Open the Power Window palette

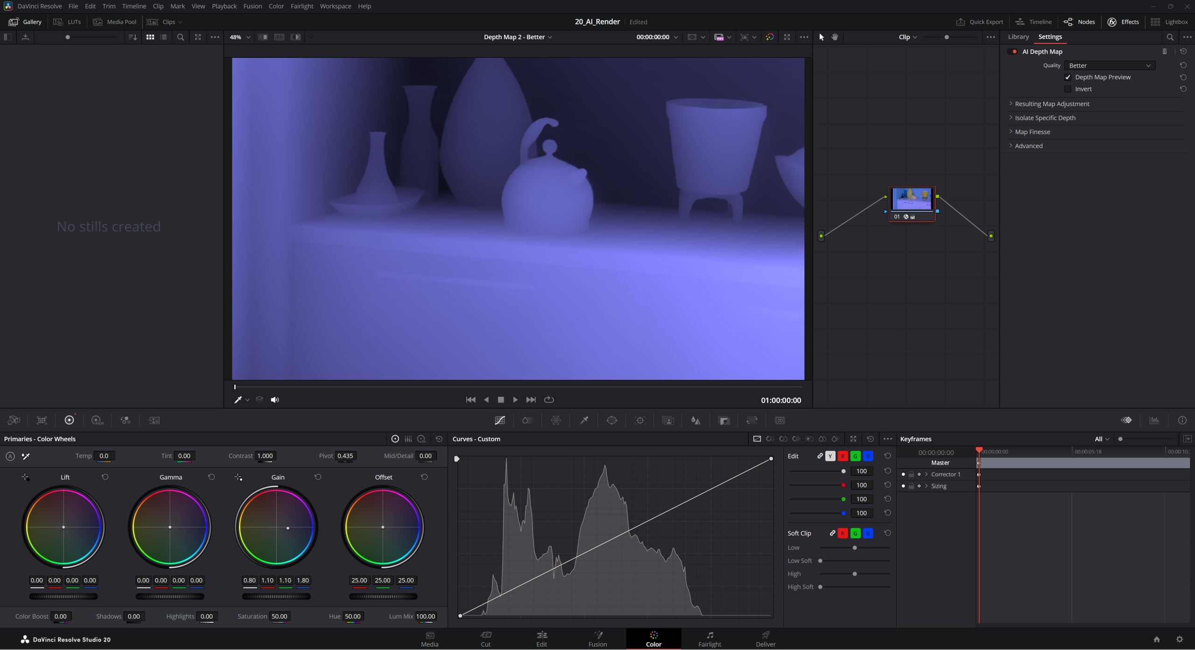coord(612,420)
